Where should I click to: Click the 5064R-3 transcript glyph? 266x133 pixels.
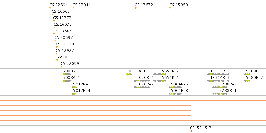click(x=176, y=94)
